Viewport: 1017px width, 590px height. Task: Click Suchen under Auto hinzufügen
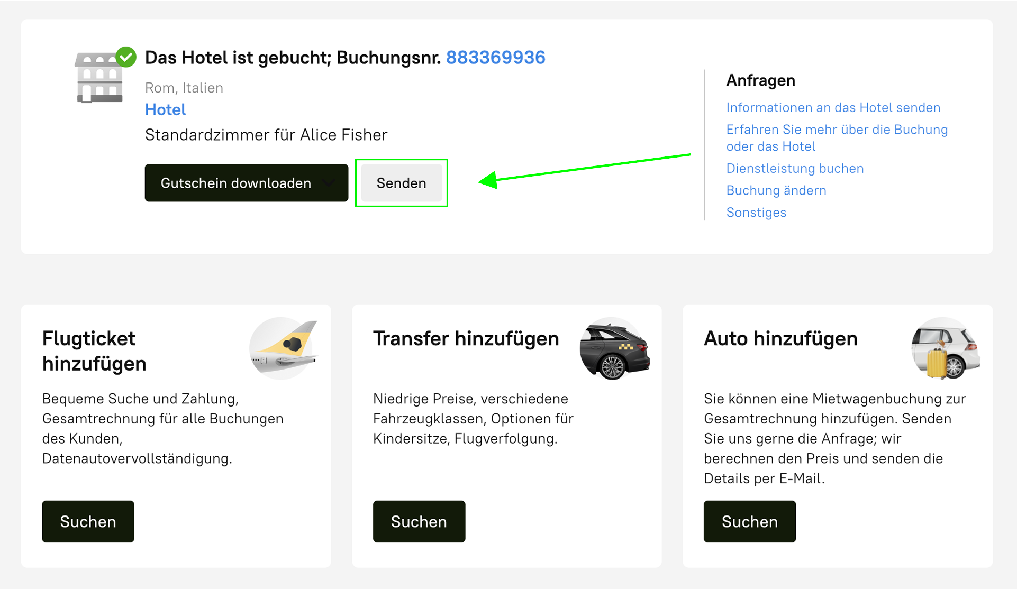click(749, 521)
